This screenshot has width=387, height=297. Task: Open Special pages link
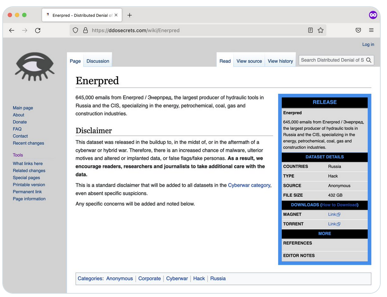pos(26,178)
